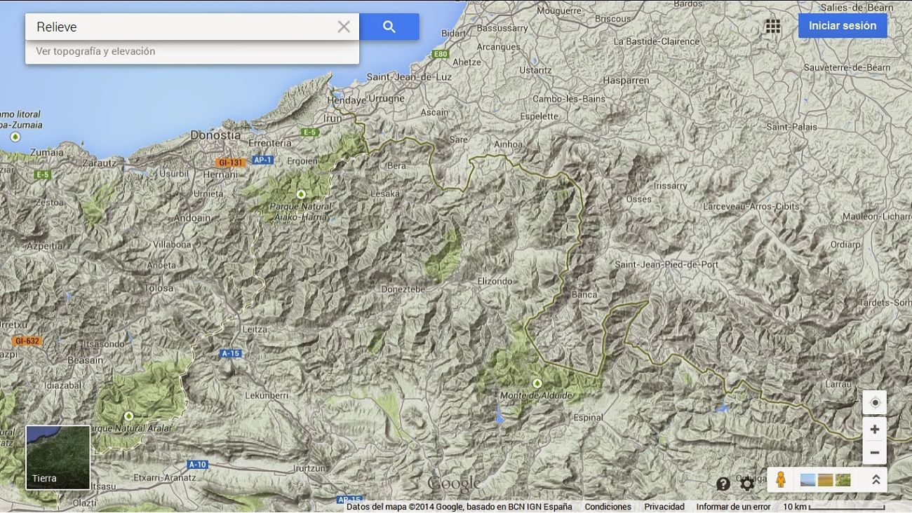
Task: Click the Irissarry label
Action: [670, 186]
